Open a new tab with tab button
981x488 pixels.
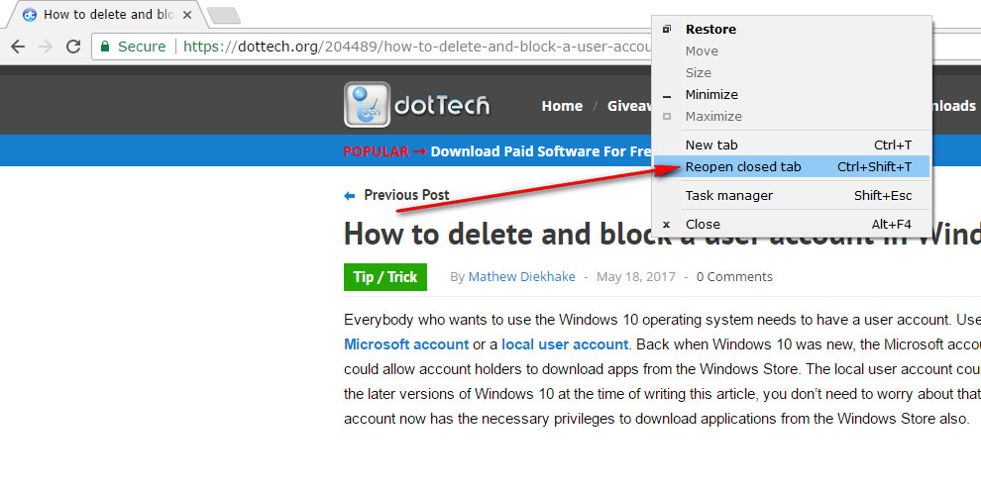pos(225,15)
